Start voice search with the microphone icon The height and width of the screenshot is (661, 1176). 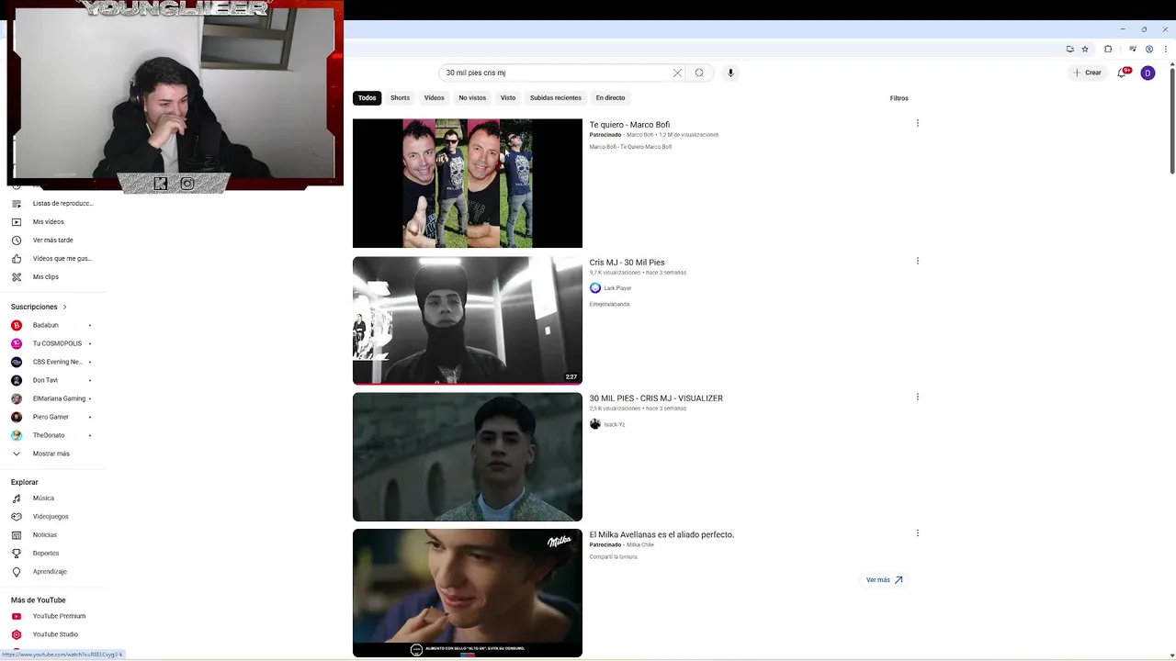click(x=731, y=73)
